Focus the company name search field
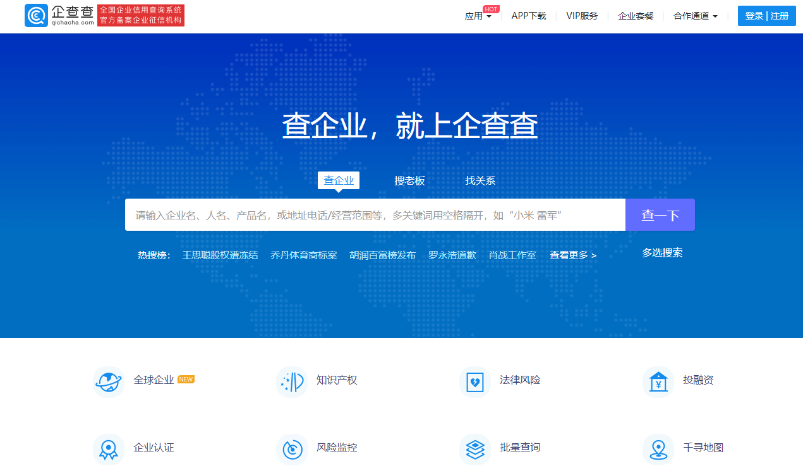Viewport: 803px width, 471px height. [x=375, y=215]
